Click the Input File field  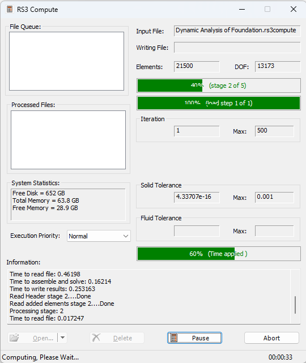tap(237, 31)
